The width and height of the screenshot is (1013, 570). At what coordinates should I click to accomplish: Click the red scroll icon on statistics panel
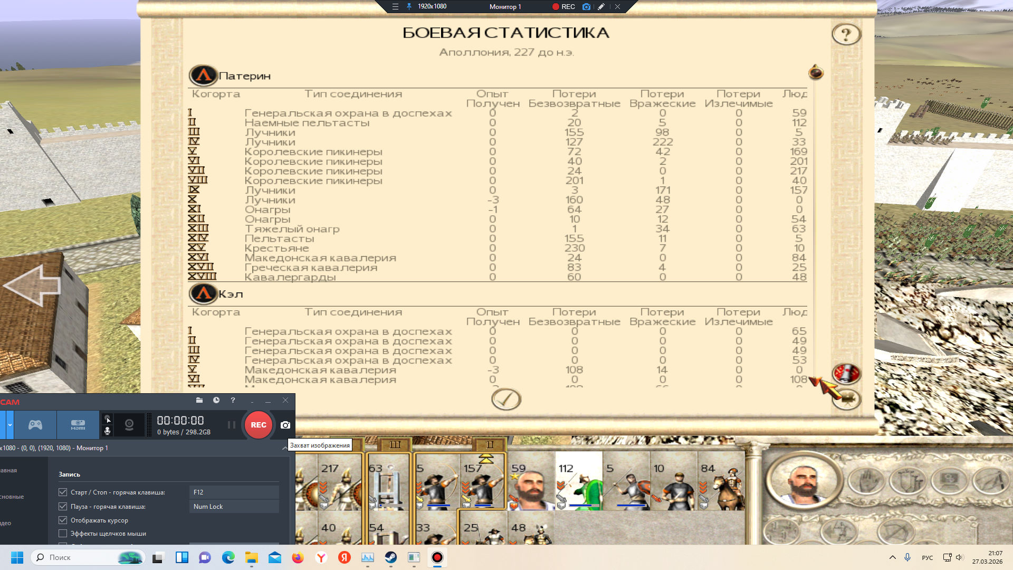pos(846,373)
